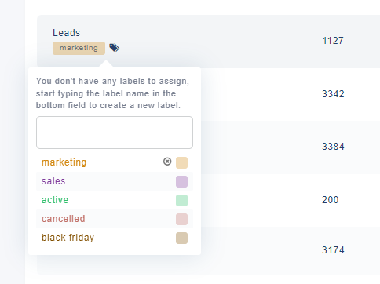Click the sales purple color swatch
Viewport: 380px width, 284px height.
pos(181,181)
